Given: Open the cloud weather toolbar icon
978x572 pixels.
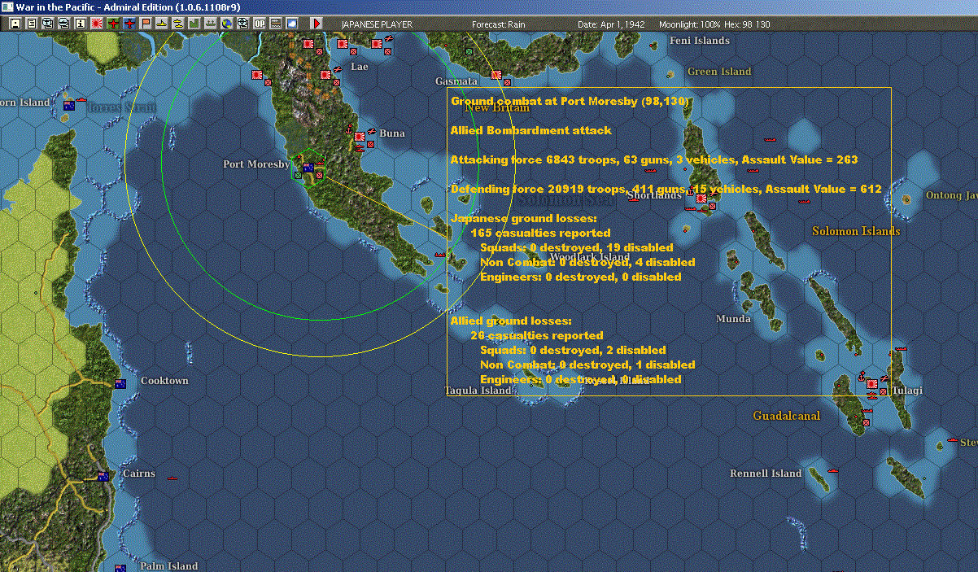Looking at the screenshot, I should pyautogui.click(x=292, y=24).
